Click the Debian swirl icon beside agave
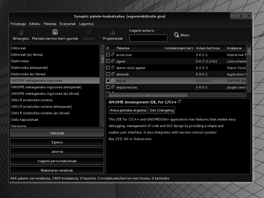This screenshot has width=264, height=198. pos(113,61)
